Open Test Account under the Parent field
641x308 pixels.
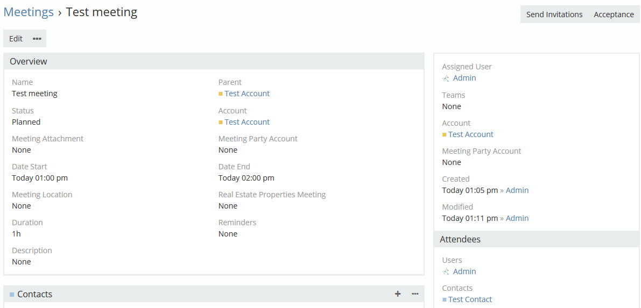point(247,94)
